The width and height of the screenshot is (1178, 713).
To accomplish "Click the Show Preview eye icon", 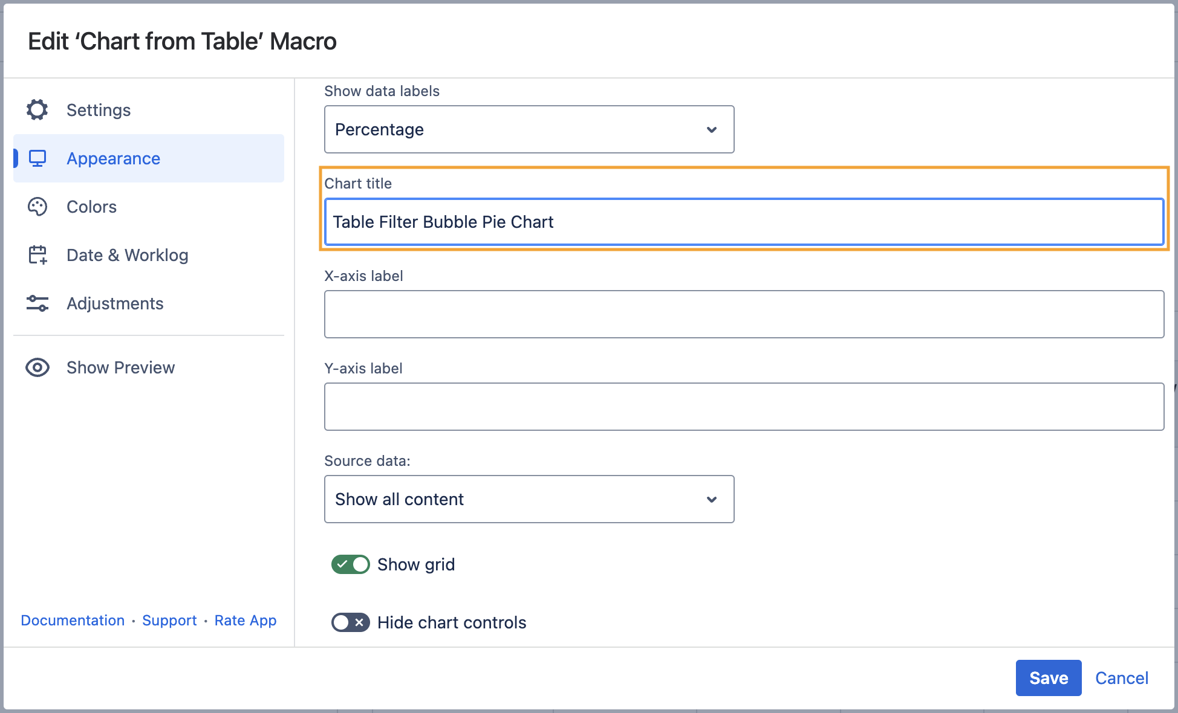I will tap(37, 367).
